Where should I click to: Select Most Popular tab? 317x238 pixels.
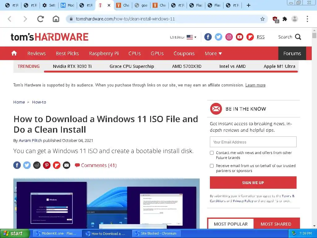pyautogui.click(x=231, y=224)
